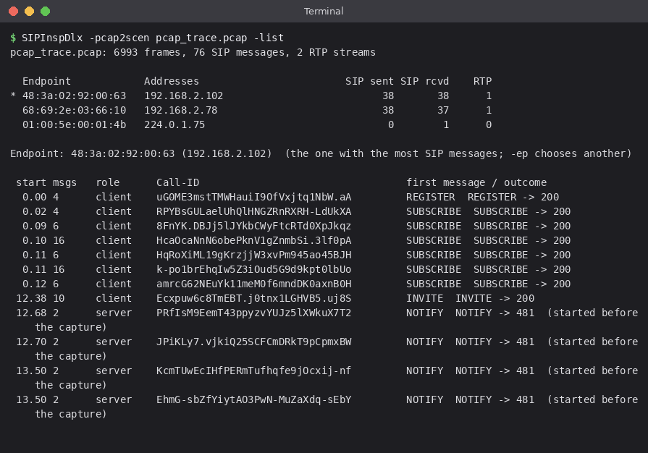Click the 'first message / outcome' header

(476, 182)
